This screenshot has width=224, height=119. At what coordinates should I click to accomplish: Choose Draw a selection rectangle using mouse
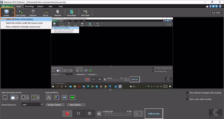26,26
